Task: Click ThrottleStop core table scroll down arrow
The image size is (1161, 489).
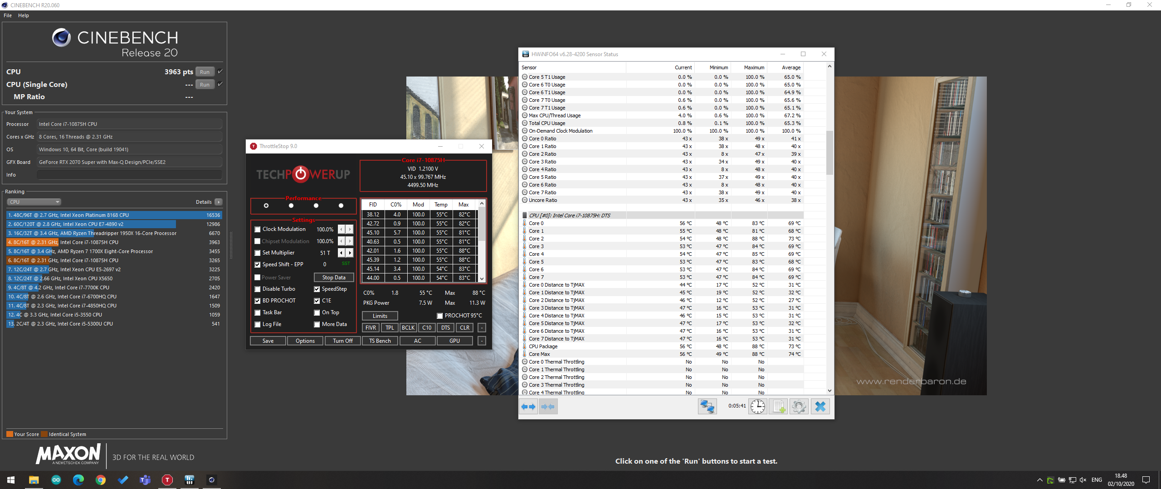Action: click(482, 279)
